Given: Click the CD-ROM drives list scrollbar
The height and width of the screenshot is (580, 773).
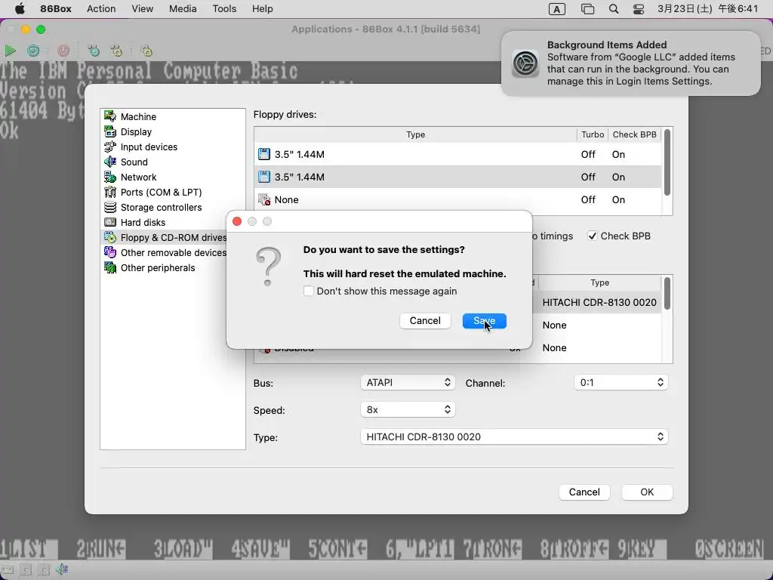Looking at the screenshot, I should tap(667, 294).
